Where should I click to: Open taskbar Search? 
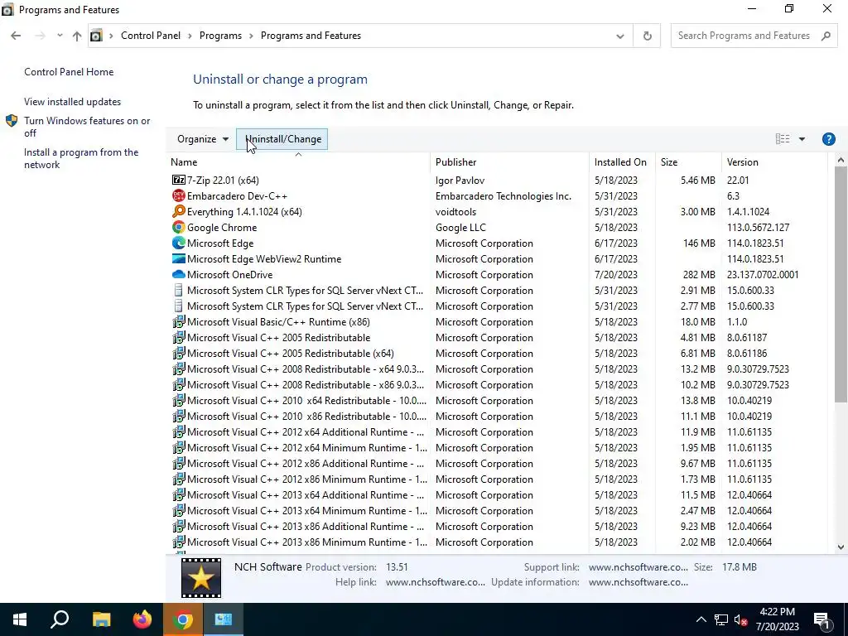pos(60,619)
